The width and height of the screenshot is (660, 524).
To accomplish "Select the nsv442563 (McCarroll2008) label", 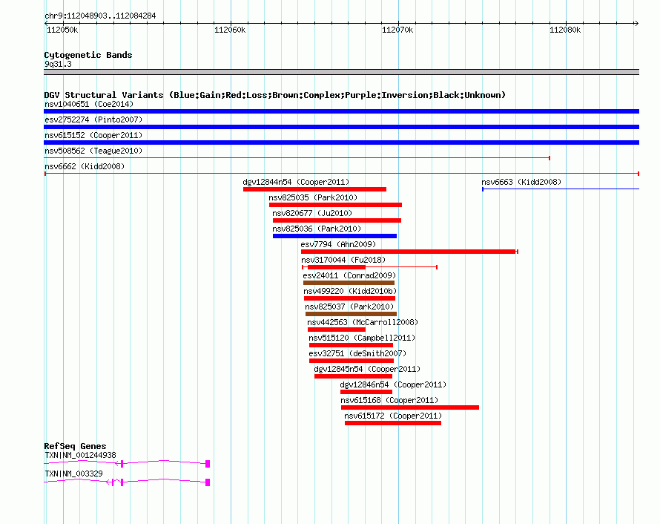I will 363,322.
